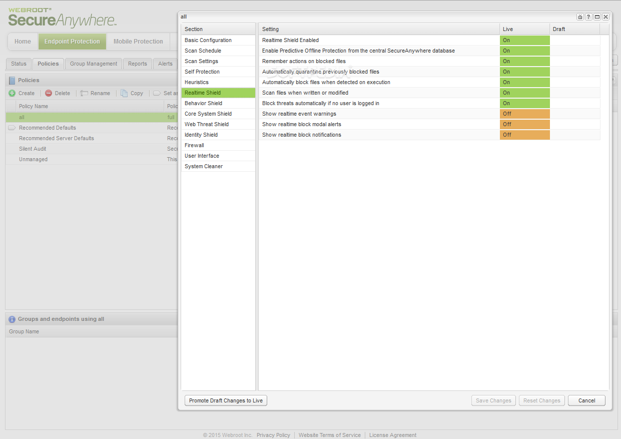Open the Reports sub-tab

(138, 64)
